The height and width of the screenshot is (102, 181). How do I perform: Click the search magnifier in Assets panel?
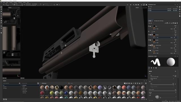coord(69,83)
